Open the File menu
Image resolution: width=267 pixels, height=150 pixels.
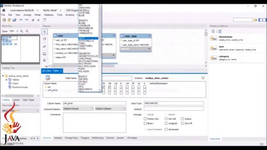pyautogui.click(x=3, y=15)
